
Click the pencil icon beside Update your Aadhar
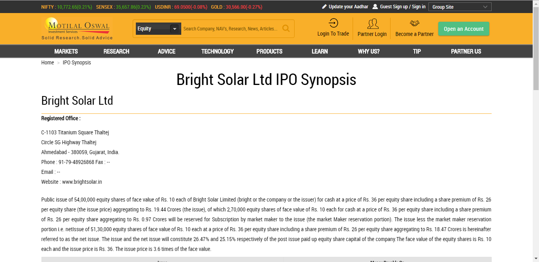coord(325,7)
